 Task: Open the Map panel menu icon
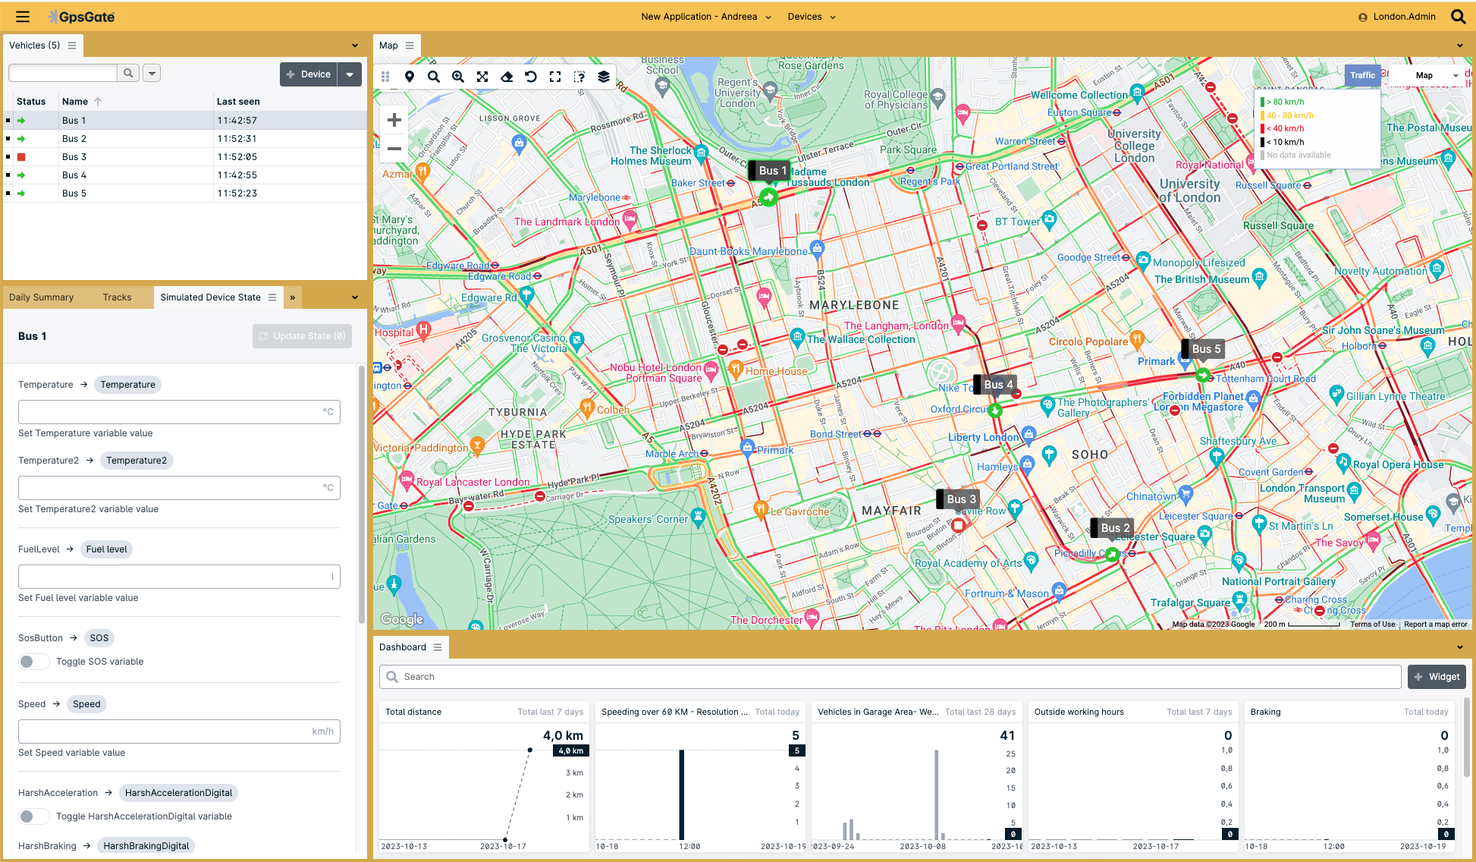point(410,46)
